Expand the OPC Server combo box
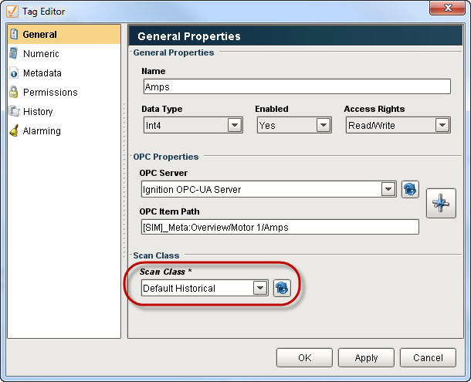The width and height of the screenshot is (471, 382). point(388,189)
